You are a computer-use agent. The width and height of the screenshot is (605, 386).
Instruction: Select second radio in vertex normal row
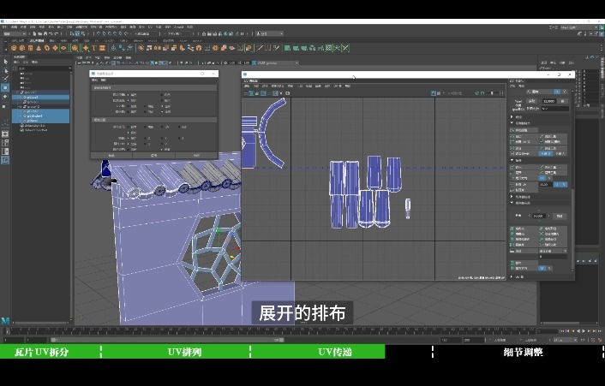coord(162,100)
